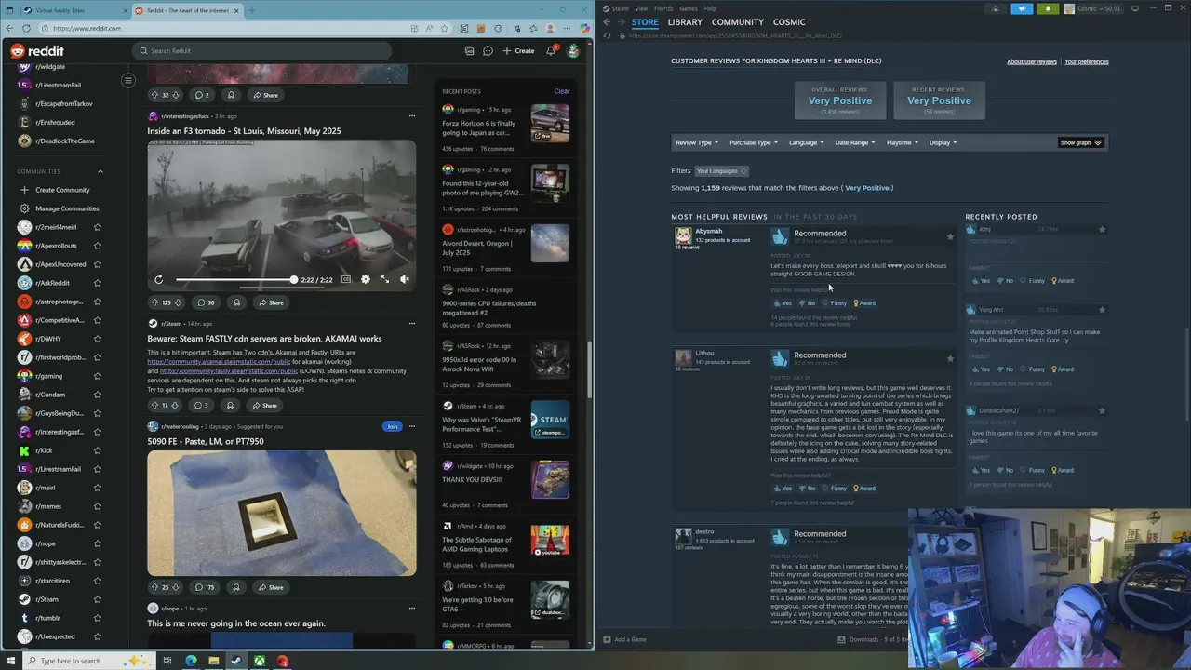The height and width of the screenshot is (670, 1191).
Task: Favorite r/Kick with star toggle
Action: [98, 450]
